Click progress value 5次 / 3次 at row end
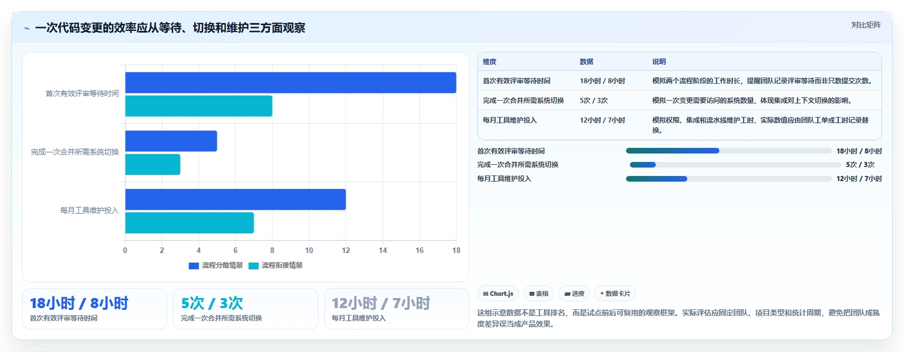 click(x=860, y=165)
